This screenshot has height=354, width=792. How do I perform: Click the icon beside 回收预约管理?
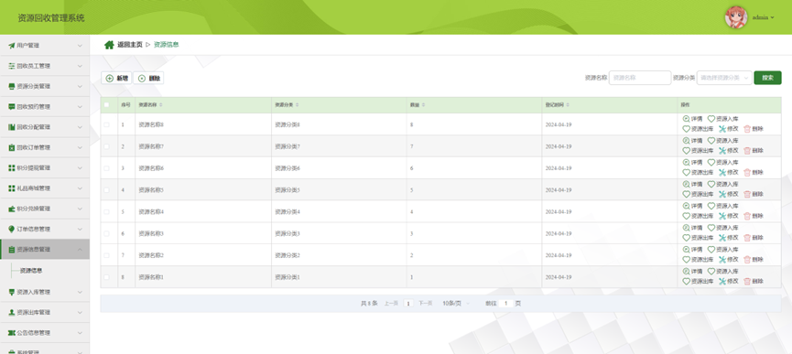click(12, 107)
